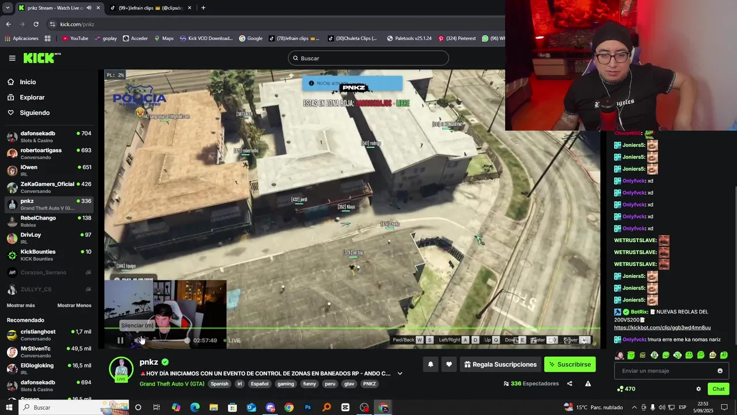Expand the stream title chevron
This screenshot has height=415, width=737.
coord(400,373)
